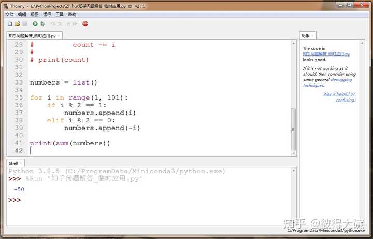Select the Shell tab
This screenshot has width=373, height=239.
[13, 163]
